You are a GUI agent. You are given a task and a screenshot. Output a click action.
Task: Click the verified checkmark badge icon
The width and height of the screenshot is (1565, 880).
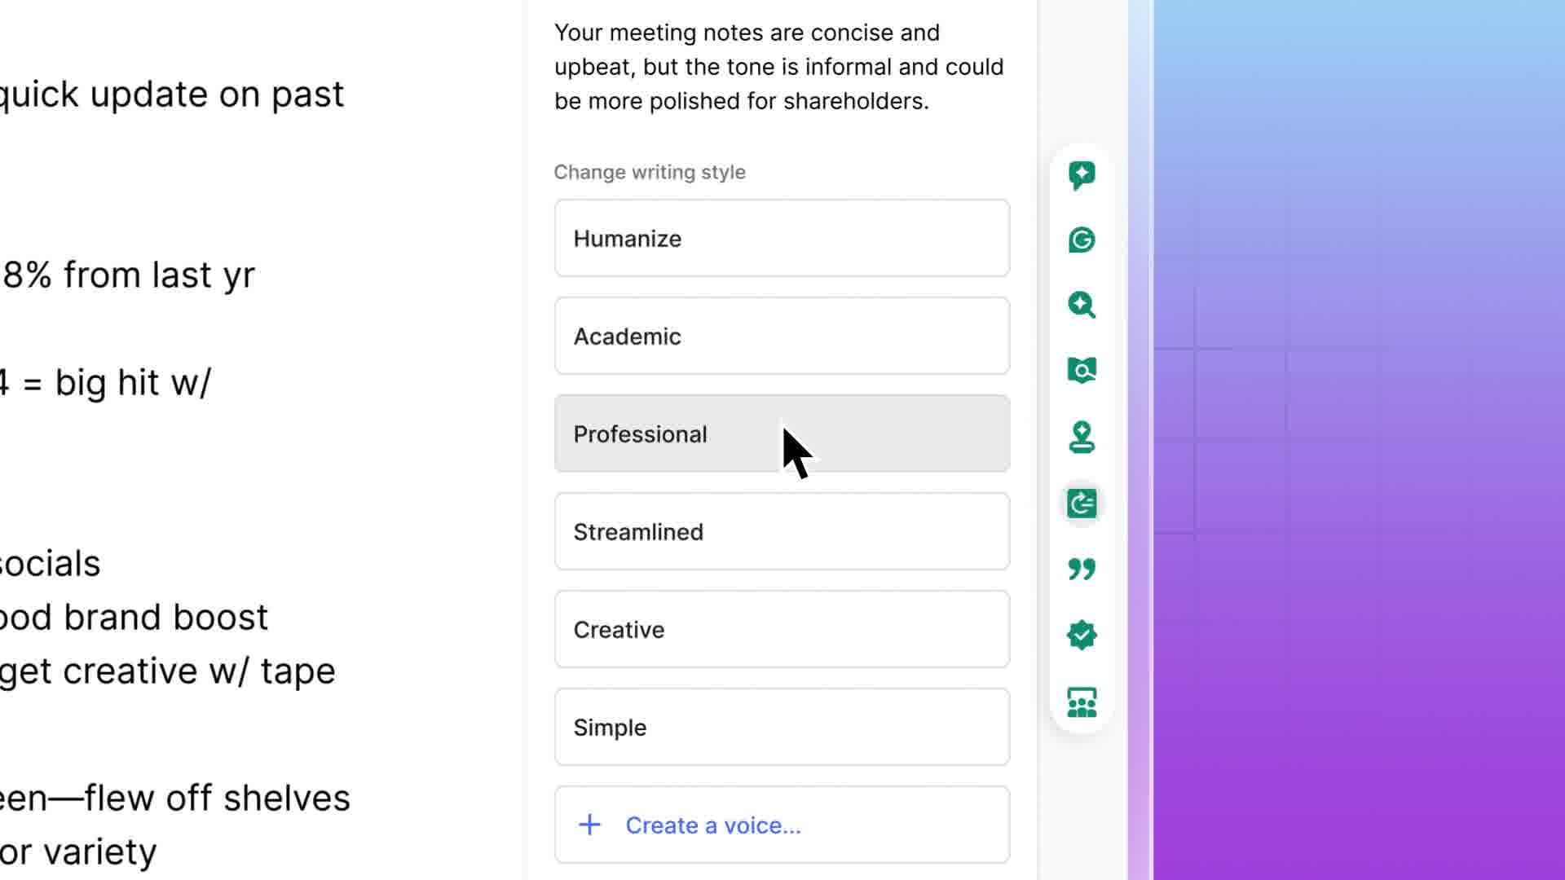1082,635
